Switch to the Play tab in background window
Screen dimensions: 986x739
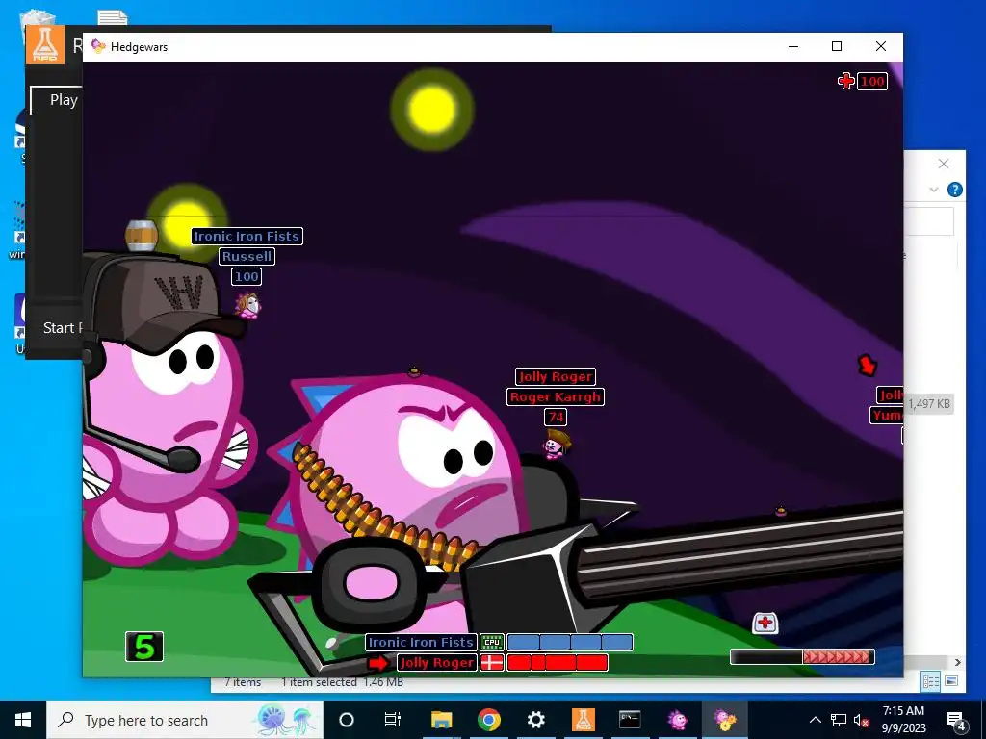(x=64, y=100)
